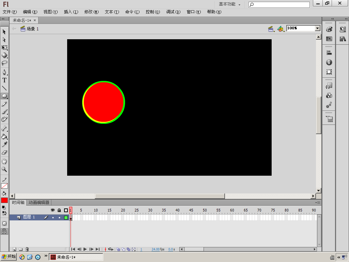Select the Oval shape tool
The image size is (349, 262).
tap(4, 96)
